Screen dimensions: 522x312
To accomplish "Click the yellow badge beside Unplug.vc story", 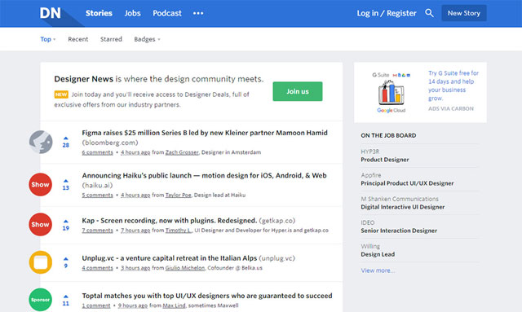I will (x=41, y=262).
